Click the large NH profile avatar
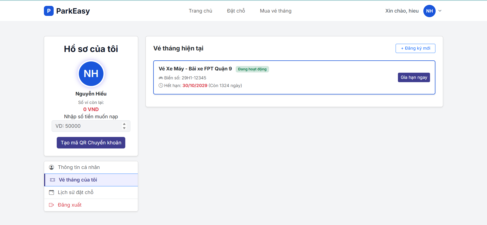487x225 pixels. 91,74
